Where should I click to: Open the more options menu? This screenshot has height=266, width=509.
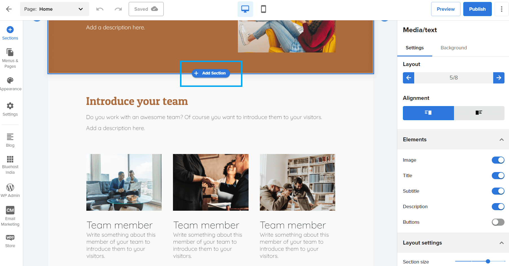502,9
